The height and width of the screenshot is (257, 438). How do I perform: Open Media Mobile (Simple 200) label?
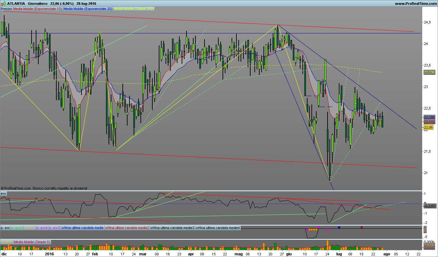(134, 9)
